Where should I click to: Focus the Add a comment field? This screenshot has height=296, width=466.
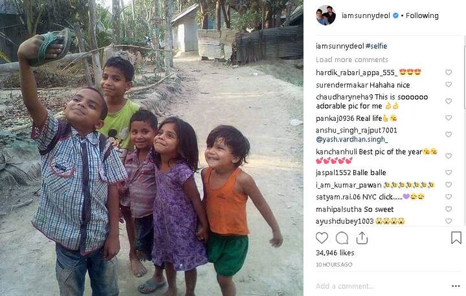pyautogui.click(x=381, y=286)
